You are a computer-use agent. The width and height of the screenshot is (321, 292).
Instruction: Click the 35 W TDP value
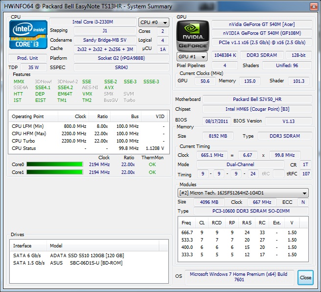pyautogui.click(x=34, y=67)
